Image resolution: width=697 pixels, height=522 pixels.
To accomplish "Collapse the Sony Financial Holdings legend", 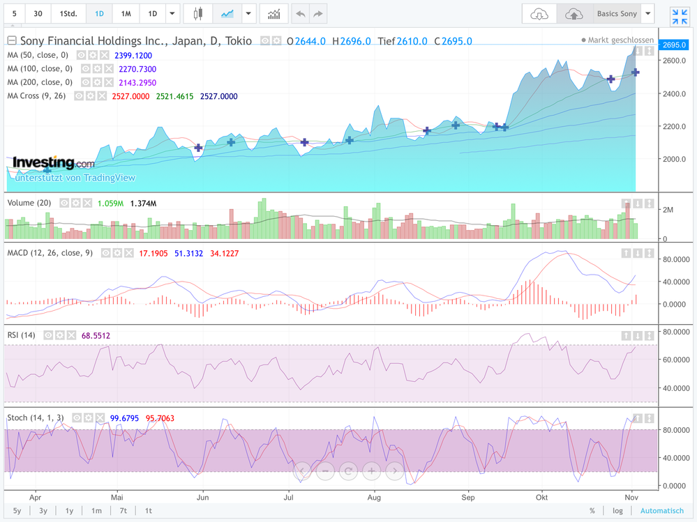I will [12, 41].
